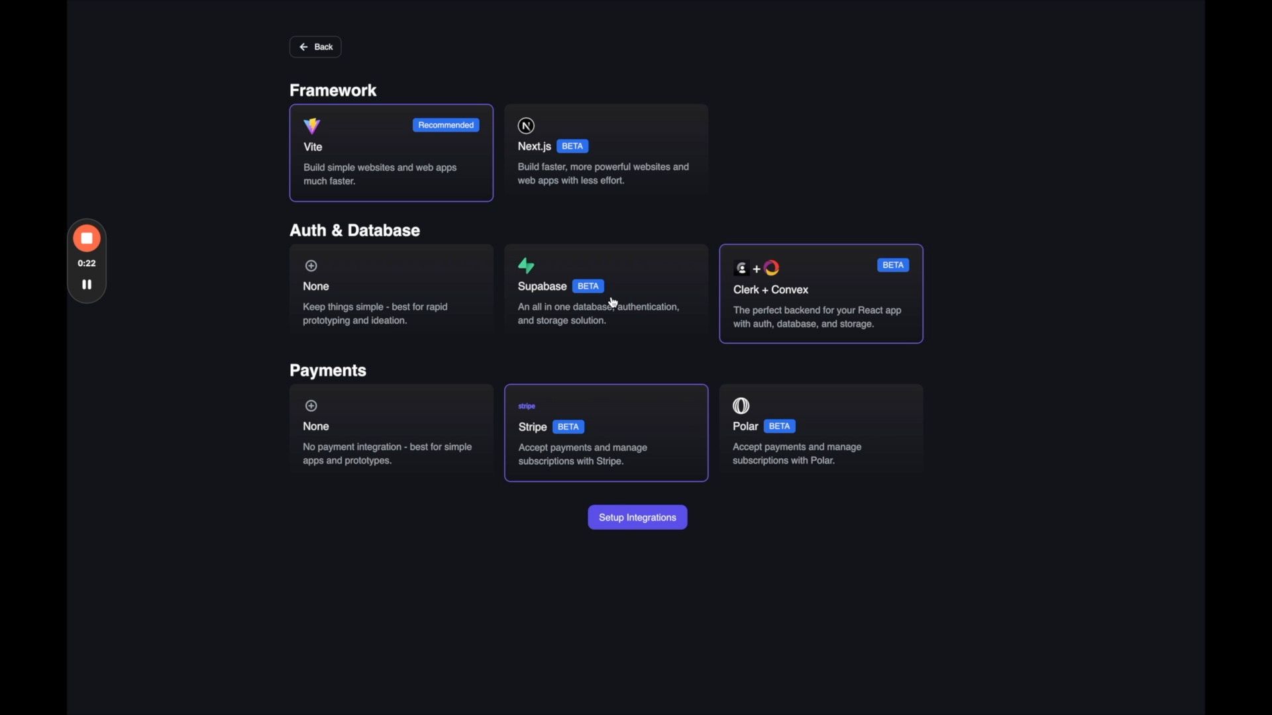The image size is (1272, 715).
Task: Choose None for payment integration
Action: pyautogui.click(x=391, y=433)
